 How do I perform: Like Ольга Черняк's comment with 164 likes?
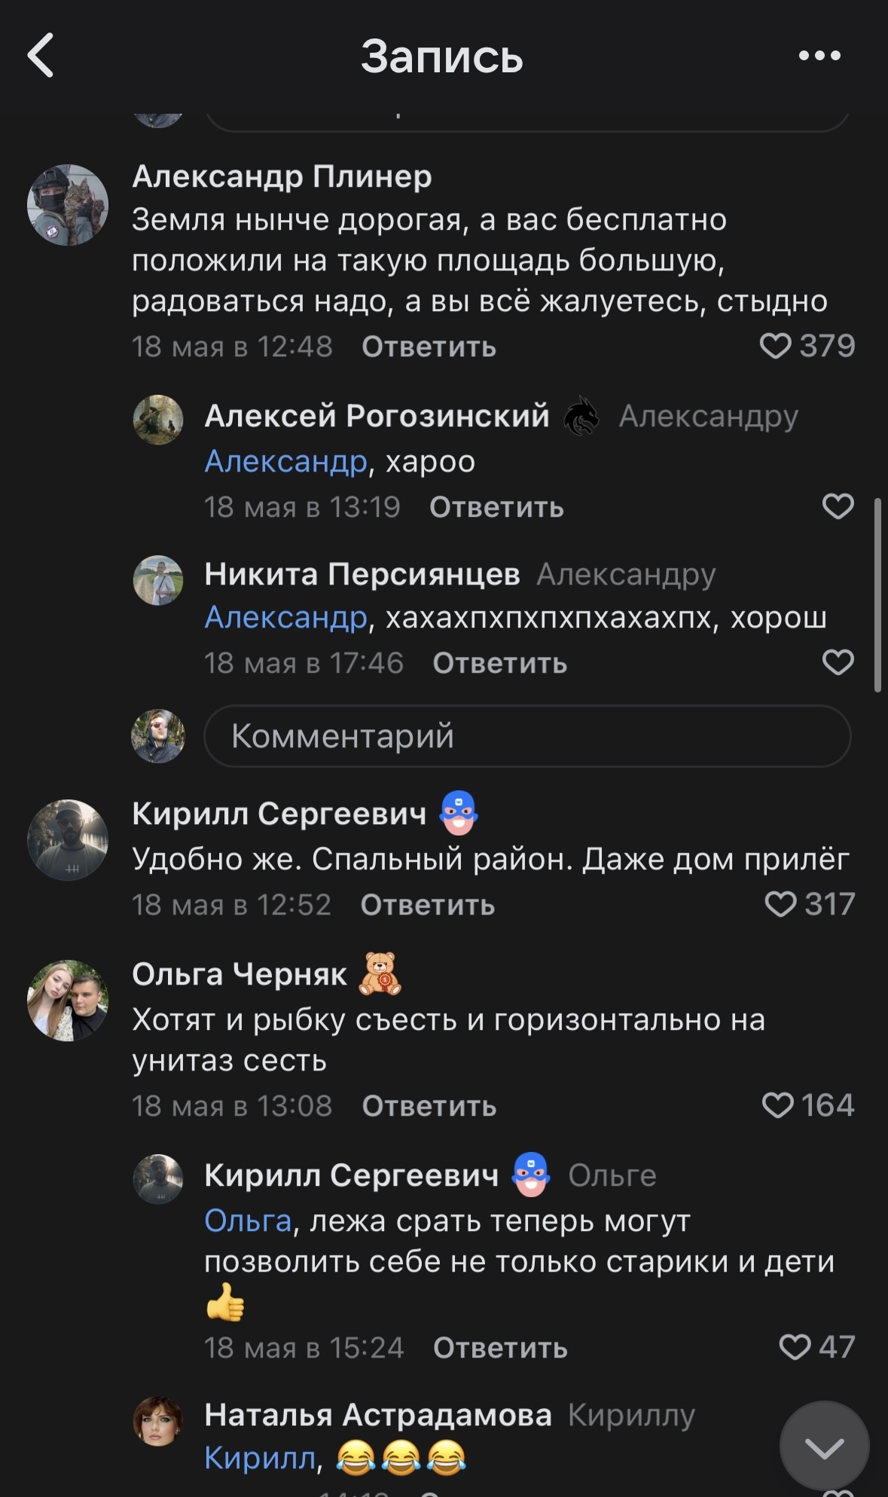point(778,1105)
